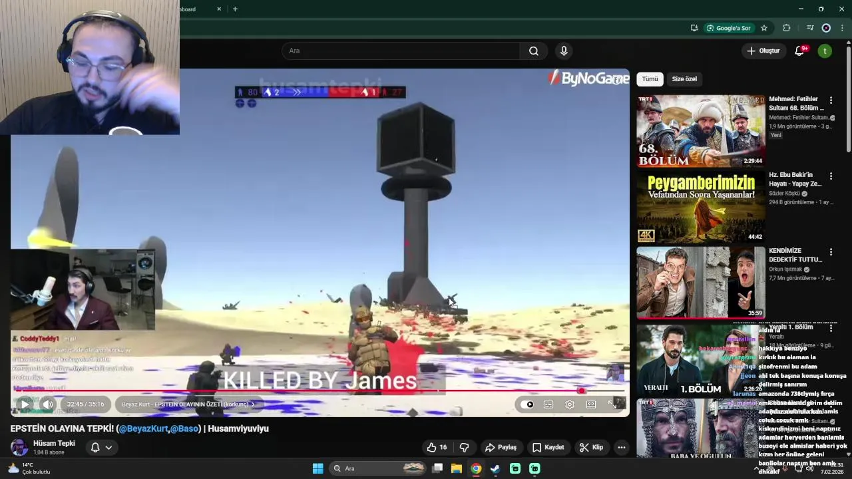Open the Chrome three-dot menu
This screenshot has width=852, height=479.
tap(843, 28)
